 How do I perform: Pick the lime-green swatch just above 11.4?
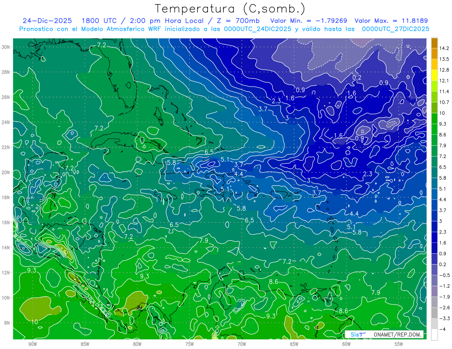pyautogui.click(x=434, y=86)
